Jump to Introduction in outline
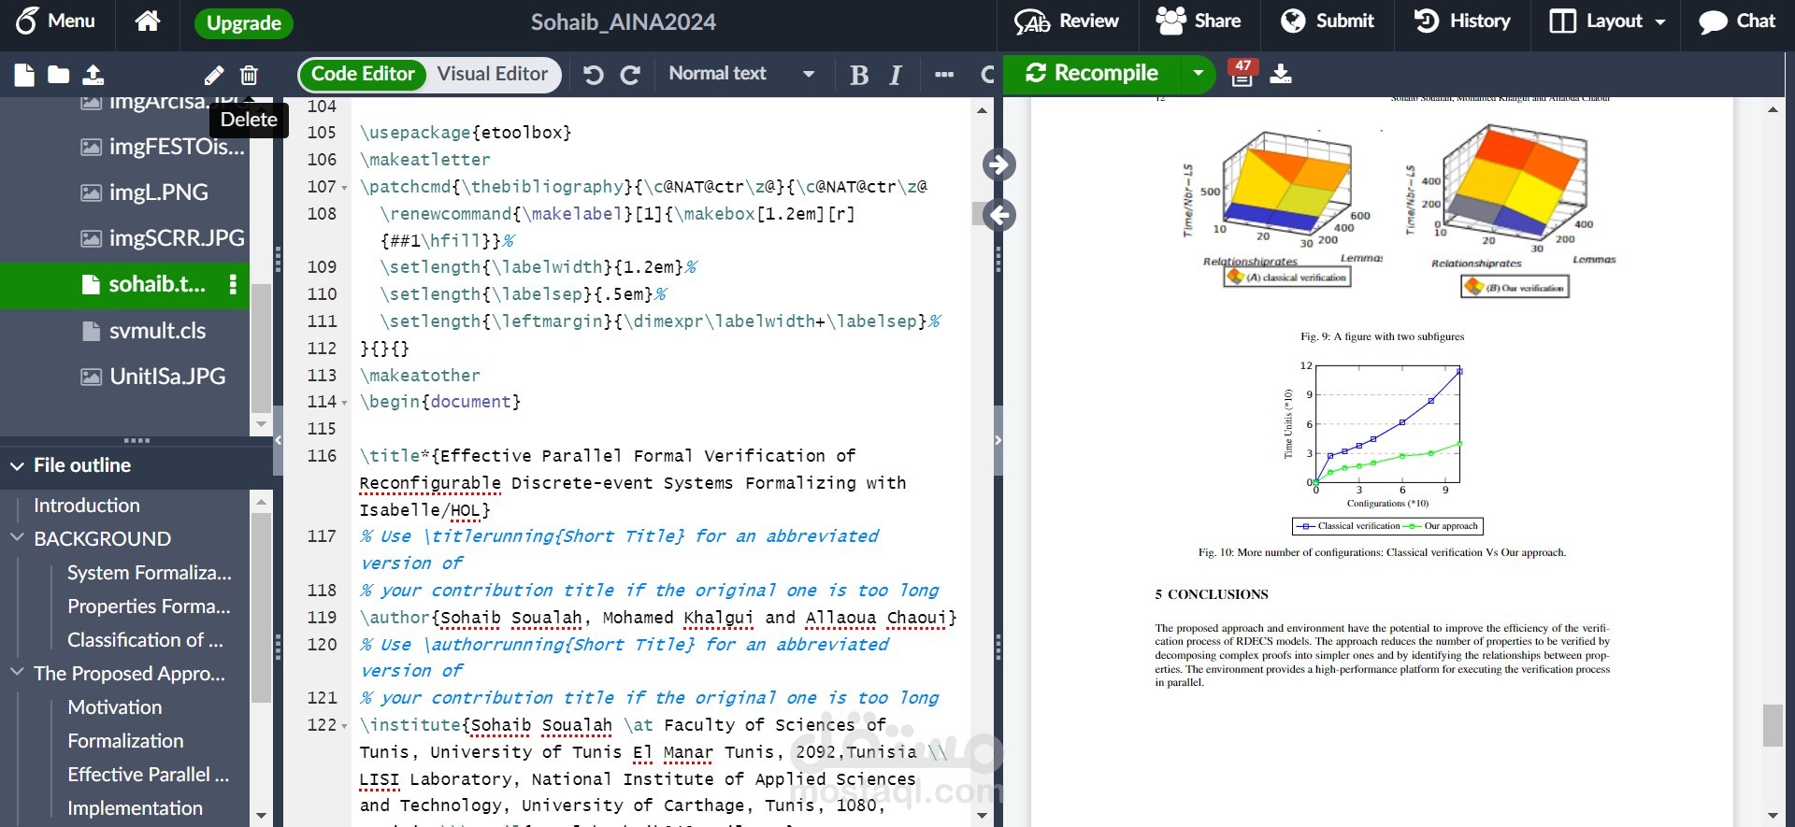Image resolution: width=1795 pixels, height=827 pixels. (x=87, y=506)
